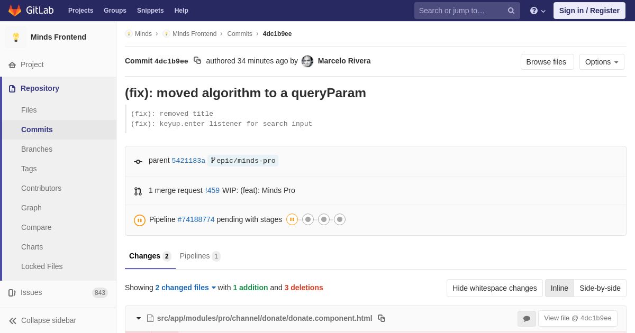Go to Files in the sidebar
The height and width of the screenshot is (333, 635).
tap(29, 110)
